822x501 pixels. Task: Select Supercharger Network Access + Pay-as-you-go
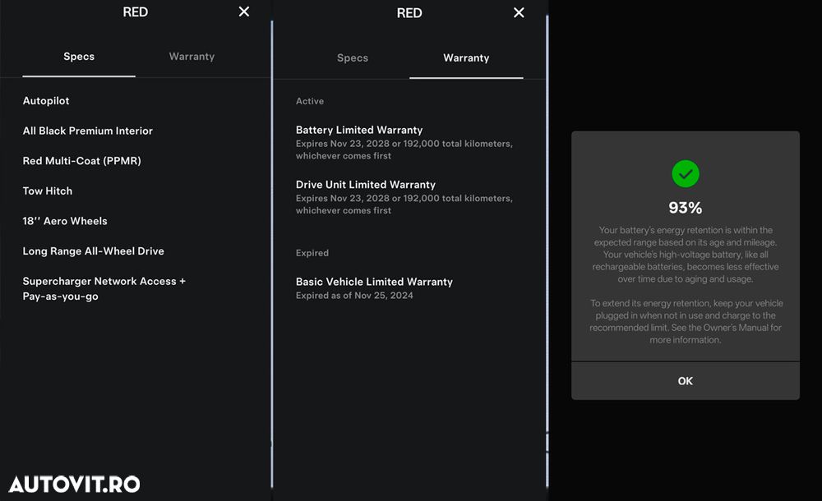[104, 289]
